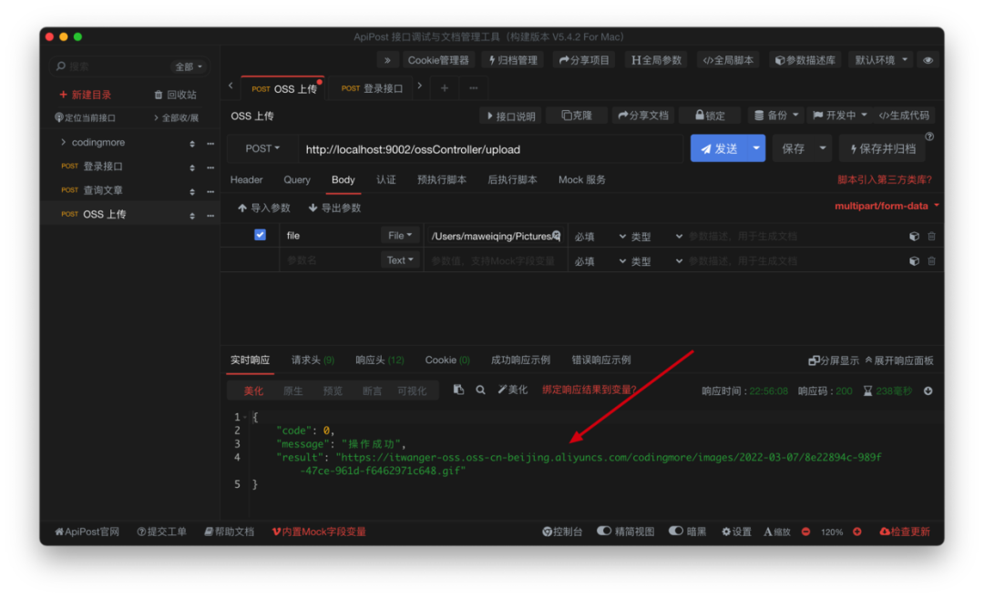Viewport: 984px width, 598px height.
Task: Delete the file parameter row
Action: 931,237
